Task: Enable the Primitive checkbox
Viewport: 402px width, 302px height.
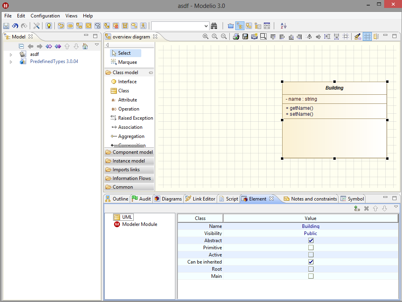Action: [311, 248]
